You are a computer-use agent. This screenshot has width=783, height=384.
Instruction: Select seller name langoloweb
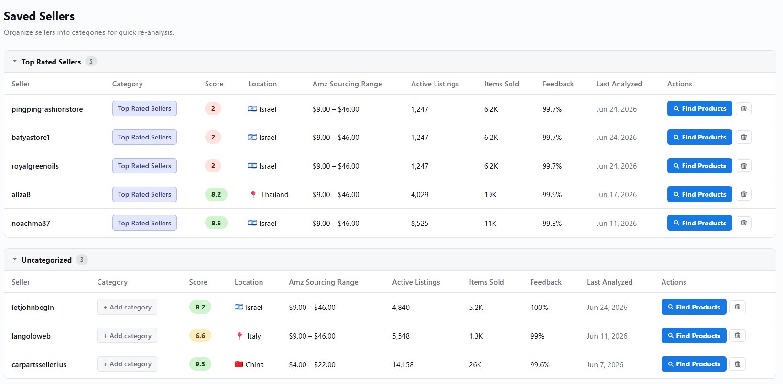pyautogui.click(x=31, y=336)
